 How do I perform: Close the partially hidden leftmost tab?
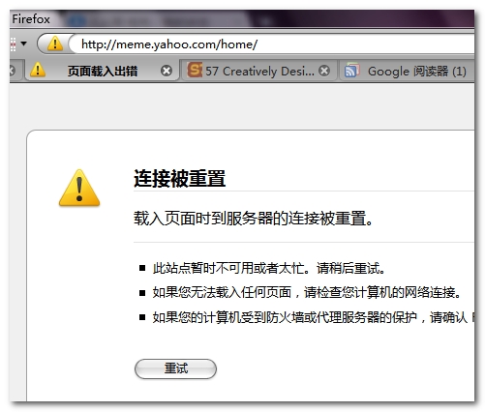click(12, 71)
